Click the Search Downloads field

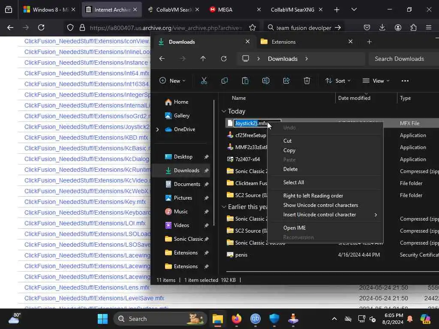[403, 59]
